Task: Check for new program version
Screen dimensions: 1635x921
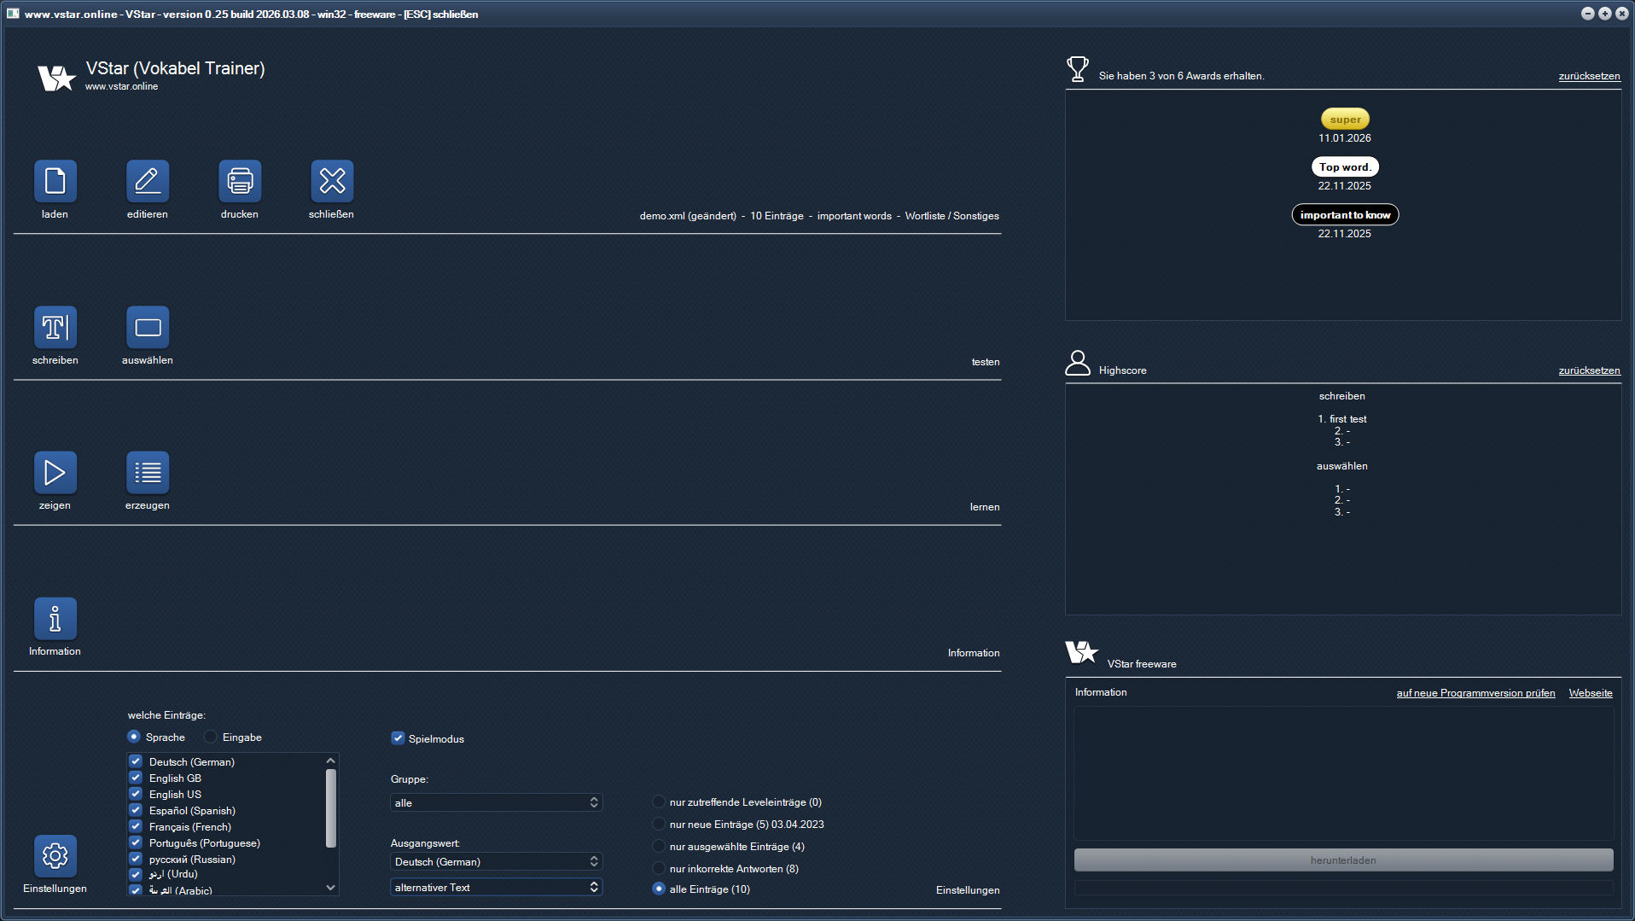Action: point(1475,692)
